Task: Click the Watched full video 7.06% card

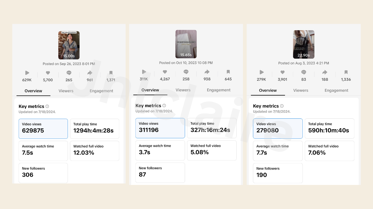Action: pyautogui.click(x=329, y=151)
